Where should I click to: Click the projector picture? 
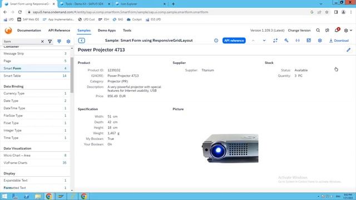(x=230, y=148)
